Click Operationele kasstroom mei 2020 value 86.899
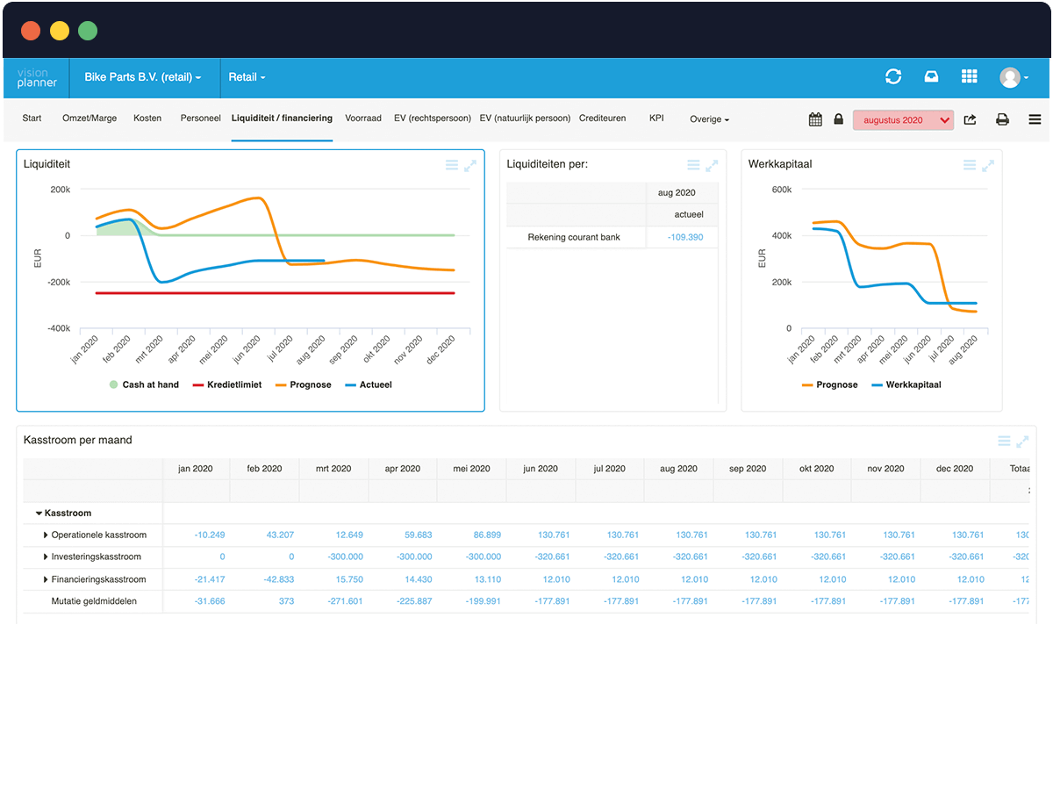Viewport: 1053px width, 790px height. (x=487, y=535)
